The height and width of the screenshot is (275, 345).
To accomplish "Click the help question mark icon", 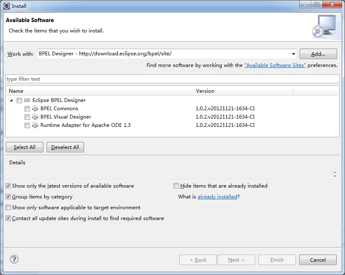I will (x=14, y=259).
